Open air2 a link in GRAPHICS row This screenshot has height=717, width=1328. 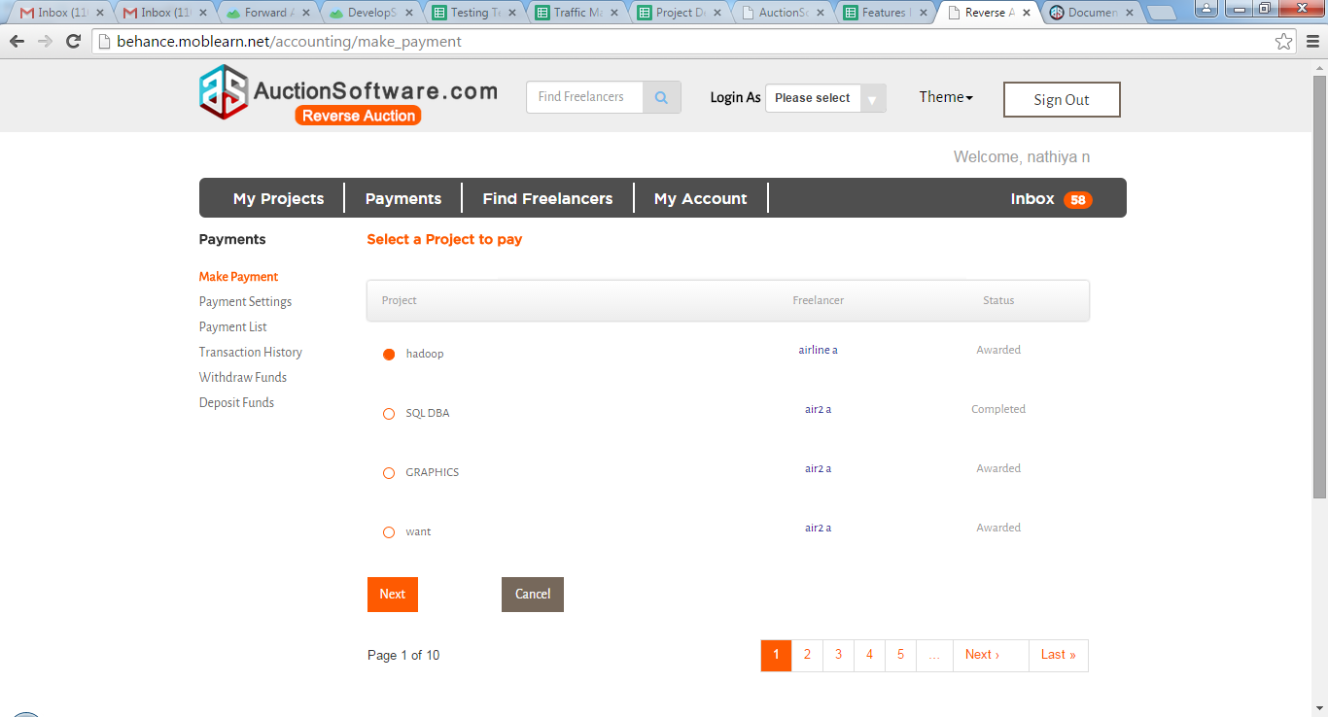(x=818, y=468)
